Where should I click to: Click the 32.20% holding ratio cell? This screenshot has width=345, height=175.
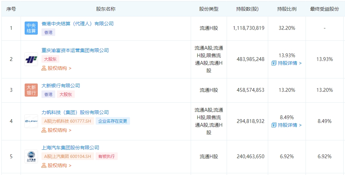[287, 28]
